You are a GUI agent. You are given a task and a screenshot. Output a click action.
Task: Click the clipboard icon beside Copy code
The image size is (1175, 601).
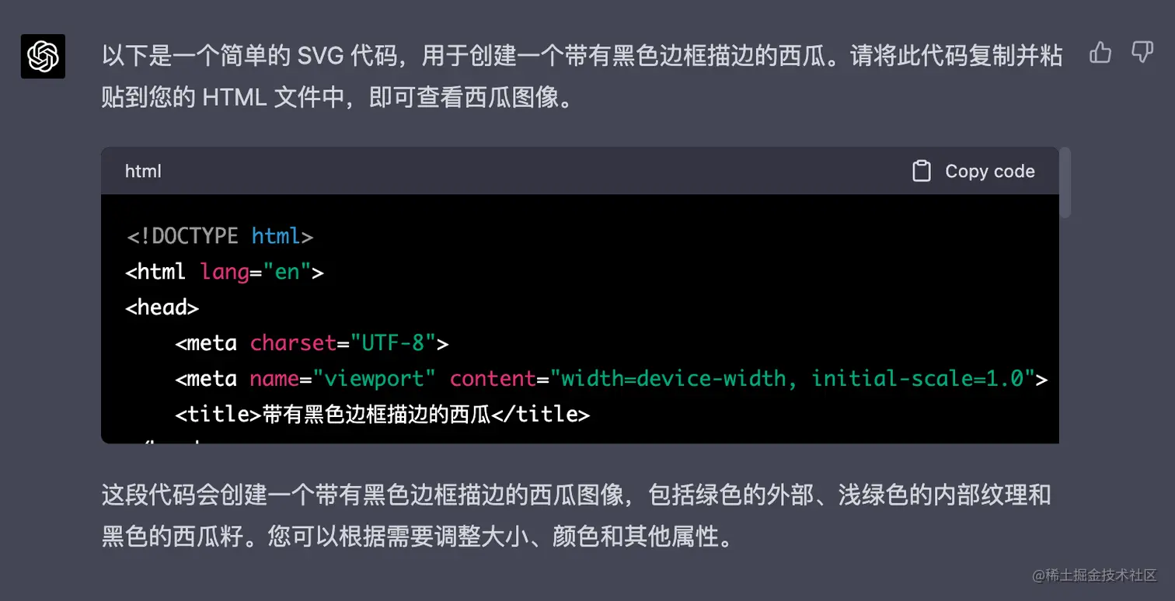coord(921,172)
